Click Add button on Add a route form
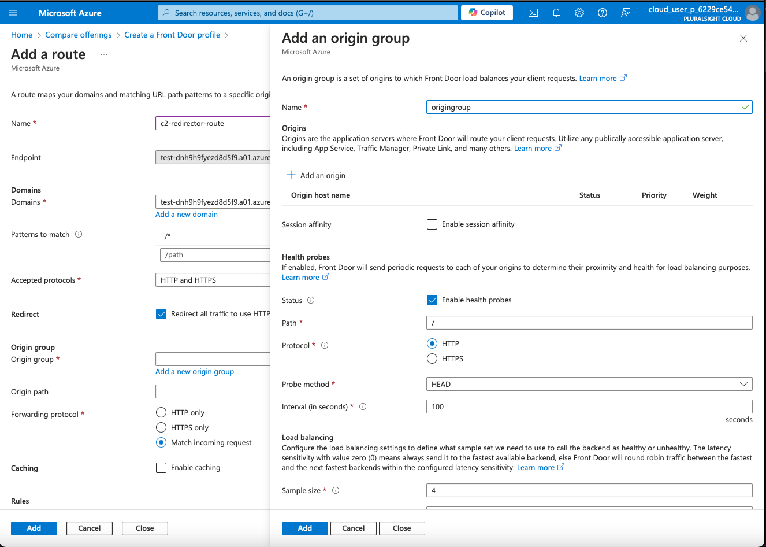The image size is (766, 547). [x=34, y=528]
